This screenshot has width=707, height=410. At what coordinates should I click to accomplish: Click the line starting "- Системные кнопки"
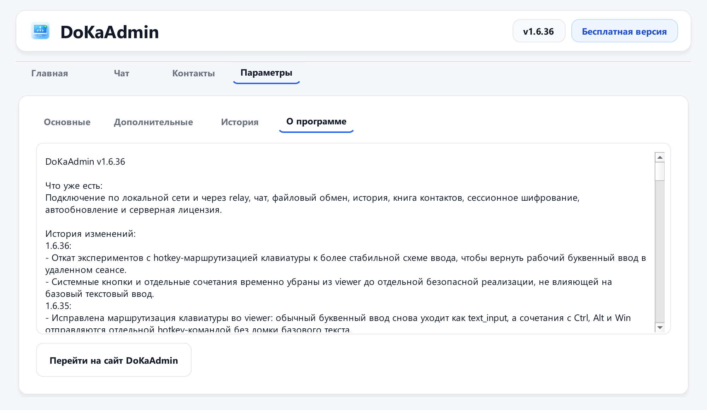(x=329, y=282)
